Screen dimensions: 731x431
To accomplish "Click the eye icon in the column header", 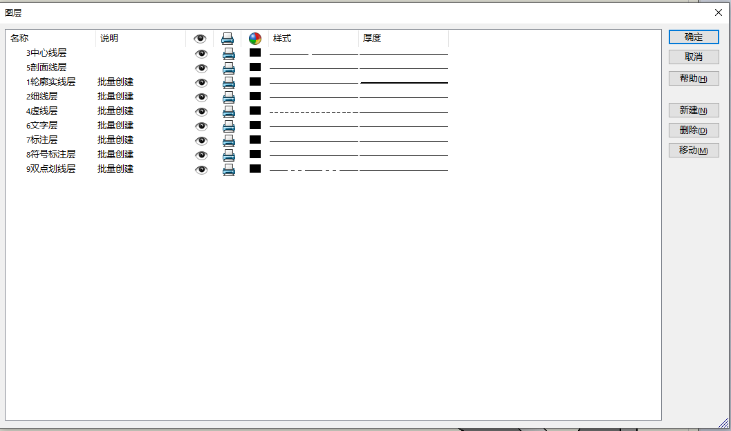I will [201, 38].
